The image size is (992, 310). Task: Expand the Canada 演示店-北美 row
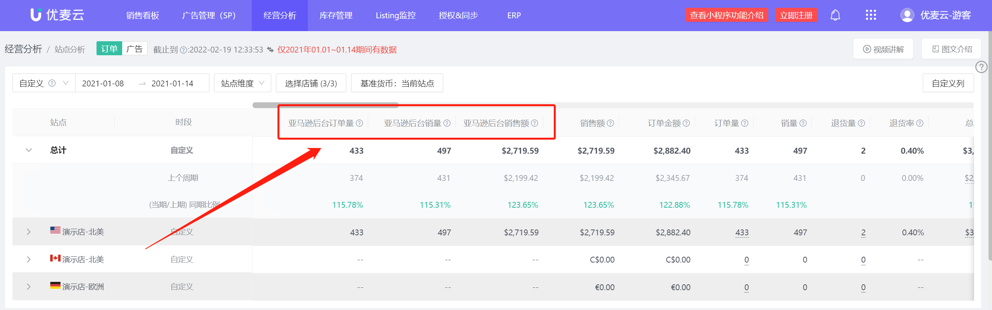click(x=29, y=259)
